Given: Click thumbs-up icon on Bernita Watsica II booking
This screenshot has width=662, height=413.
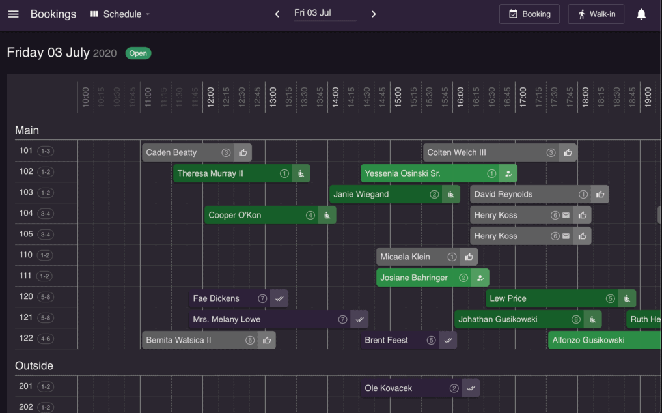Looking at the screenshot, I should click(x=267, y=340).
